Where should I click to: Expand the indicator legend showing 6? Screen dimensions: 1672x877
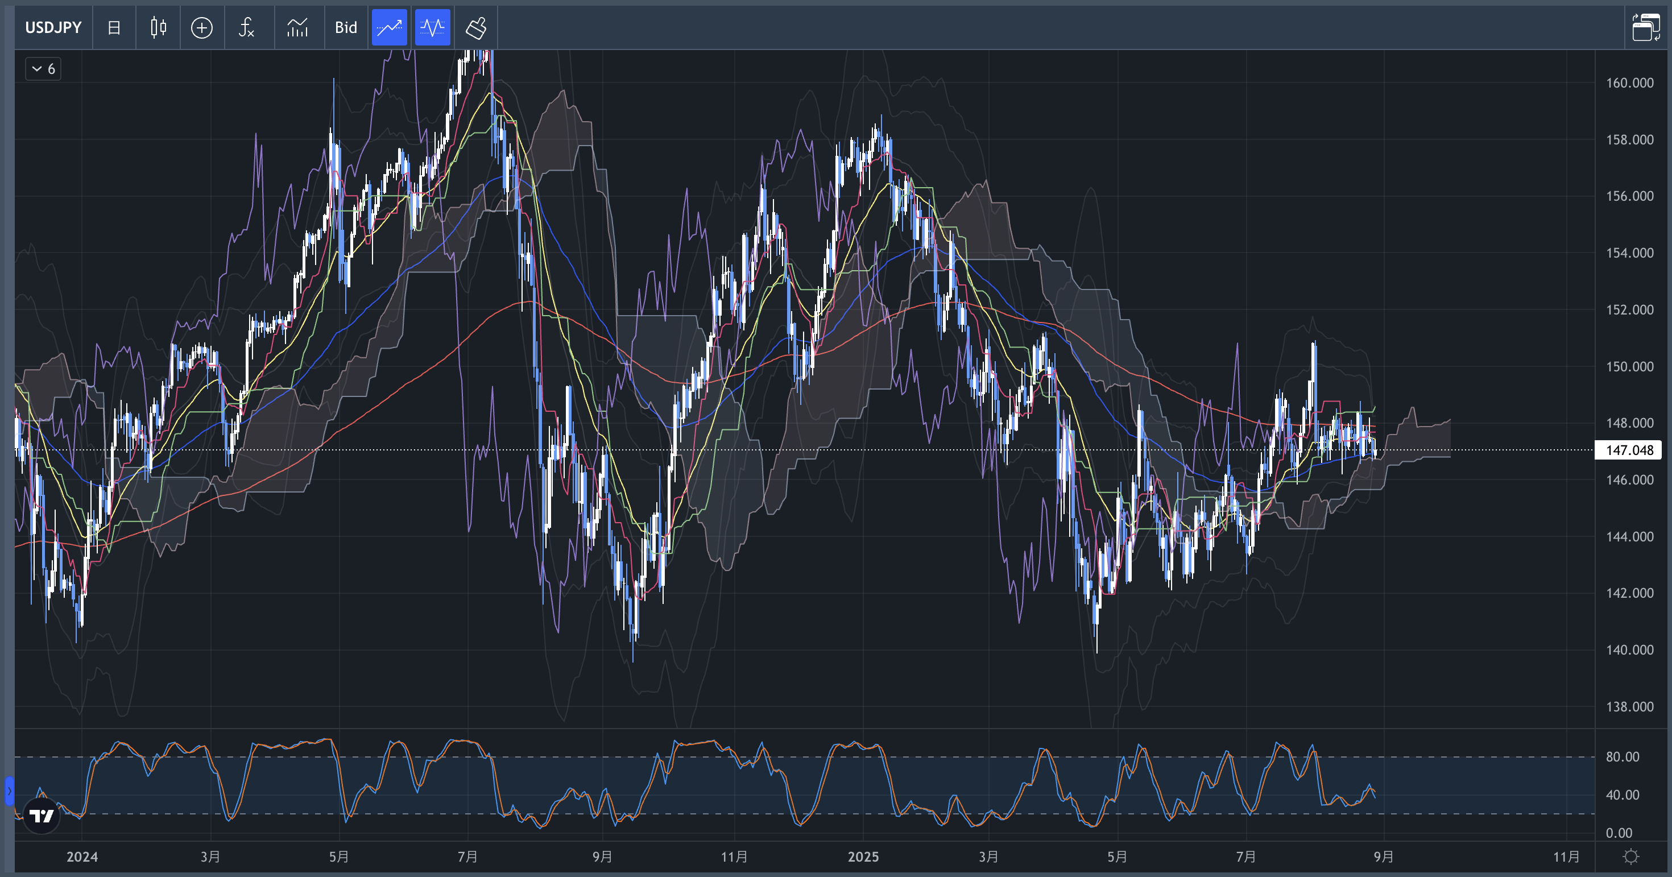click(43, 69)
